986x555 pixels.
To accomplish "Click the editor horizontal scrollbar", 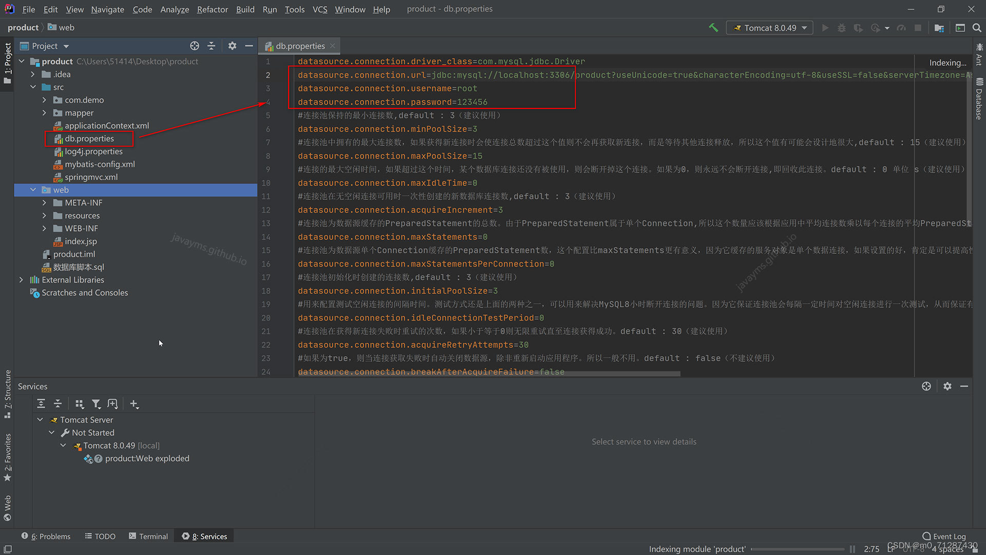I will point(488,374).
